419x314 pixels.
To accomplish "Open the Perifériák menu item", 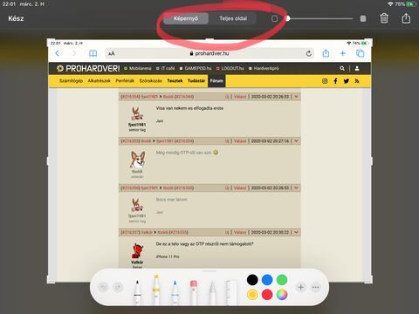I will (x=125, y=81).
